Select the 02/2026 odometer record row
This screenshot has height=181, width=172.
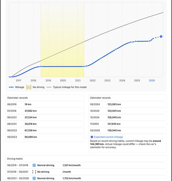click(x=128, y=130)
